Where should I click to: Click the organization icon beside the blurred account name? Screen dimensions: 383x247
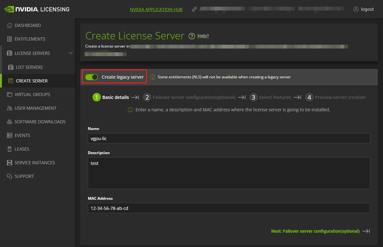click(194, 10)
